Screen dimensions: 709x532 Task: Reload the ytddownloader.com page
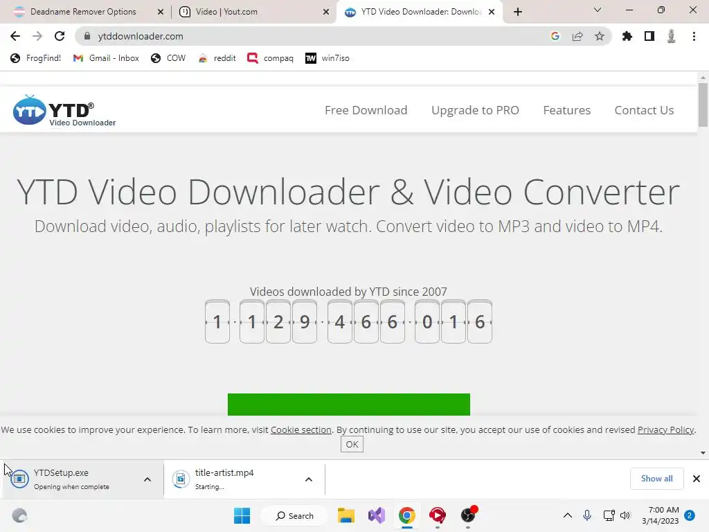coord(60,36)
